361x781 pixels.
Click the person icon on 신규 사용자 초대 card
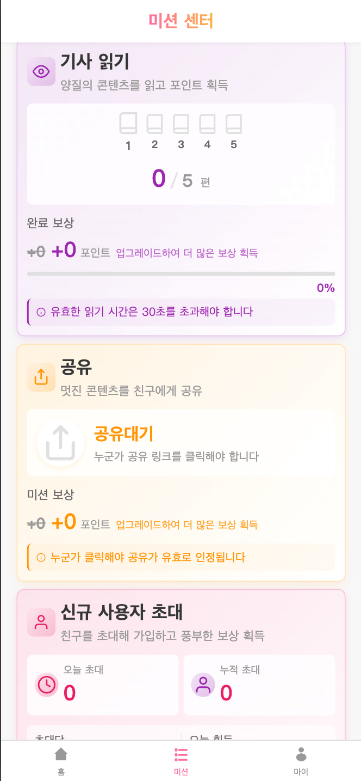tap(41, 623)
